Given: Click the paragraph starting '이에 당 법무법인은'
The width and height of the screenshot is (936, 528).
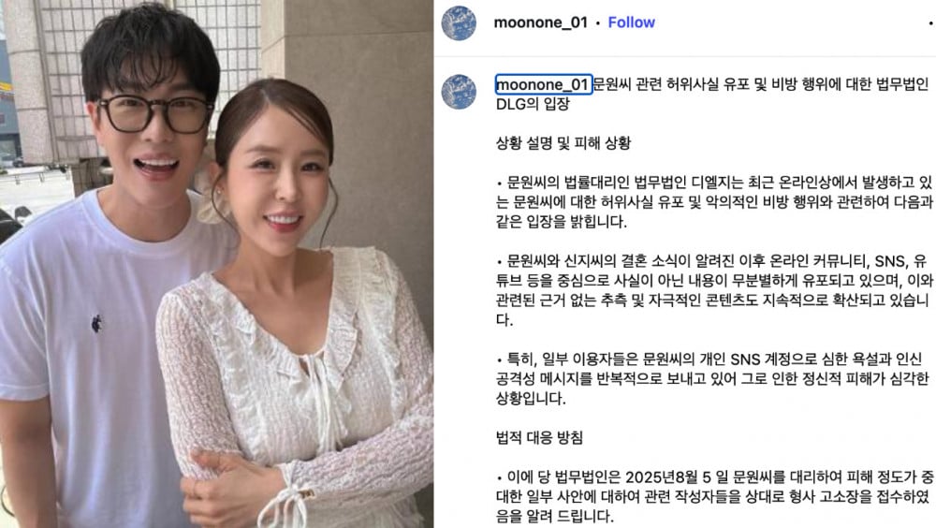Looking at the screenshot, I should 714,496.
